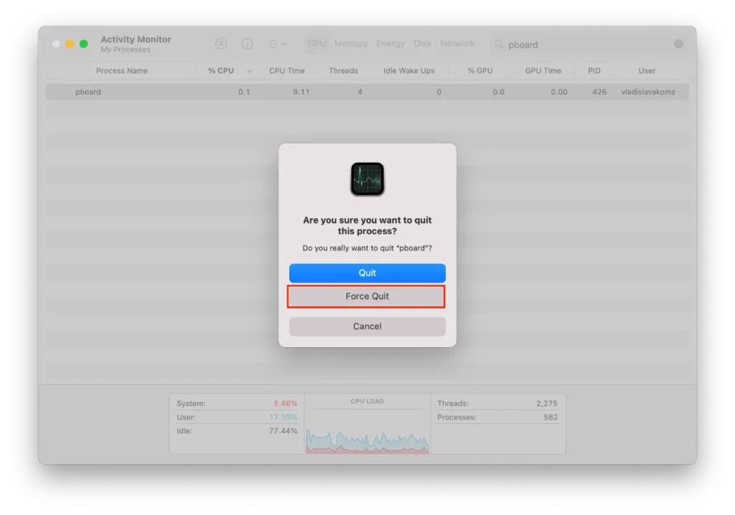
Task: Expand the more actions ellipsis dropdown
Action: 278,44
